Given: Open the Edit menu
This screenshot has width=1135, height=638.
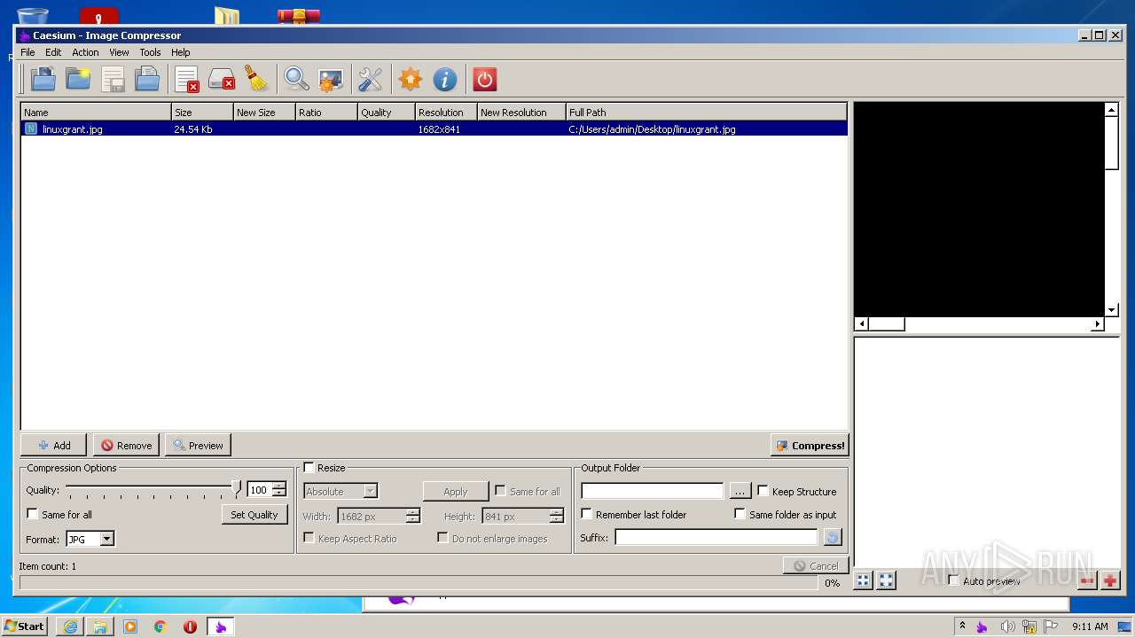Looking at the screenshot, I should click(53, 52).
